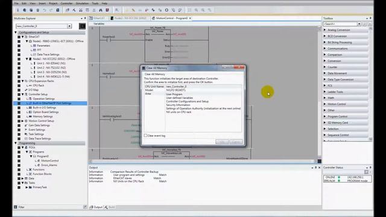Click the circular ring icon in toolbar
This screenshot has width=386, height=217.
coord(166,10)
